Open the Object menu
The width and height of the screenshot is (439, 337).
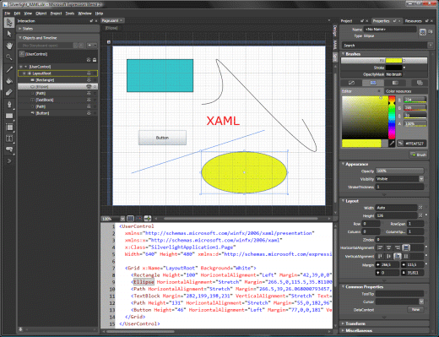41,14
